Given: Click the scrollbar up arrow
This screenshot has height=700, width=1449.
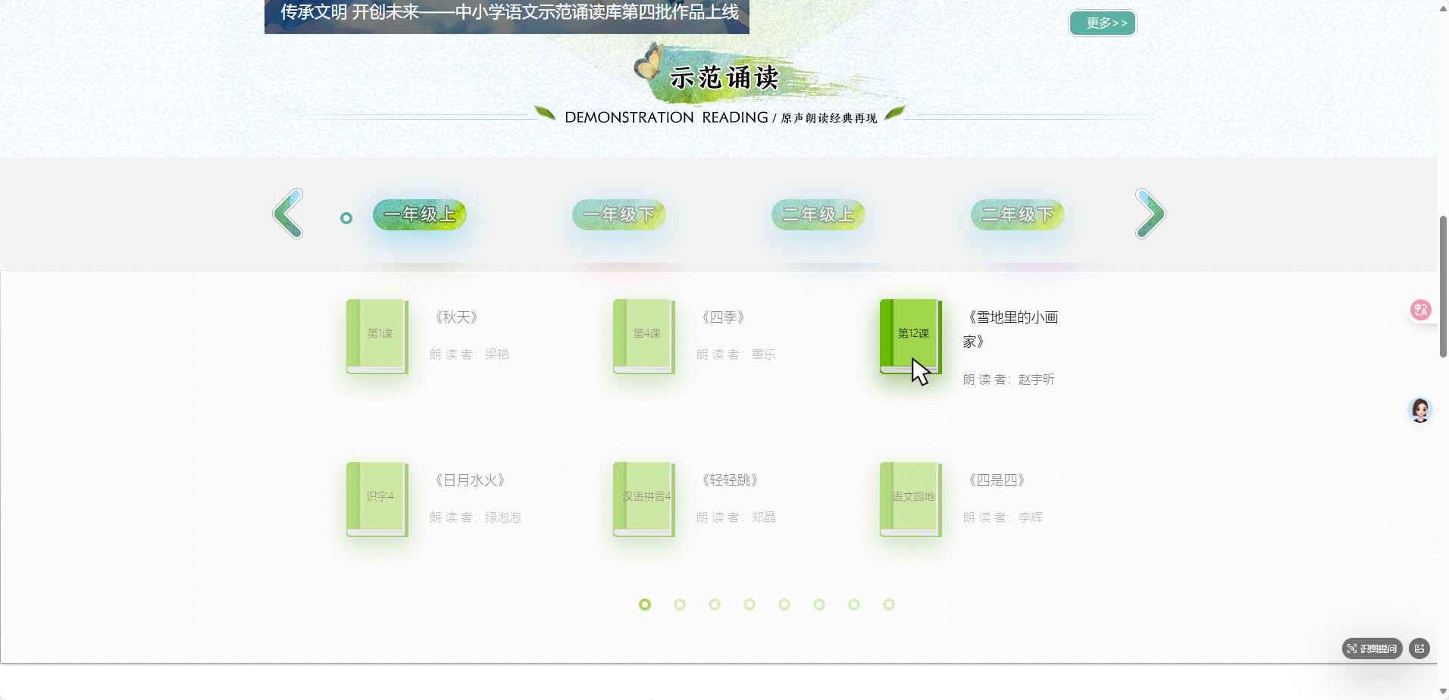Looking at the screenshot, I should (x=1442, y=8).
